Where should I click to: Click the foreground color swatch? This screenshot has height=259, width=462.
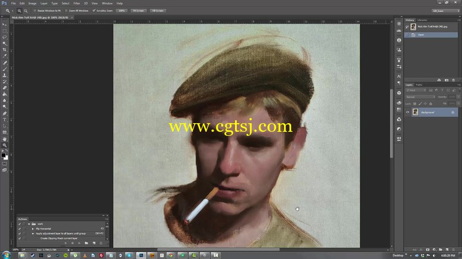click(3, 155)
